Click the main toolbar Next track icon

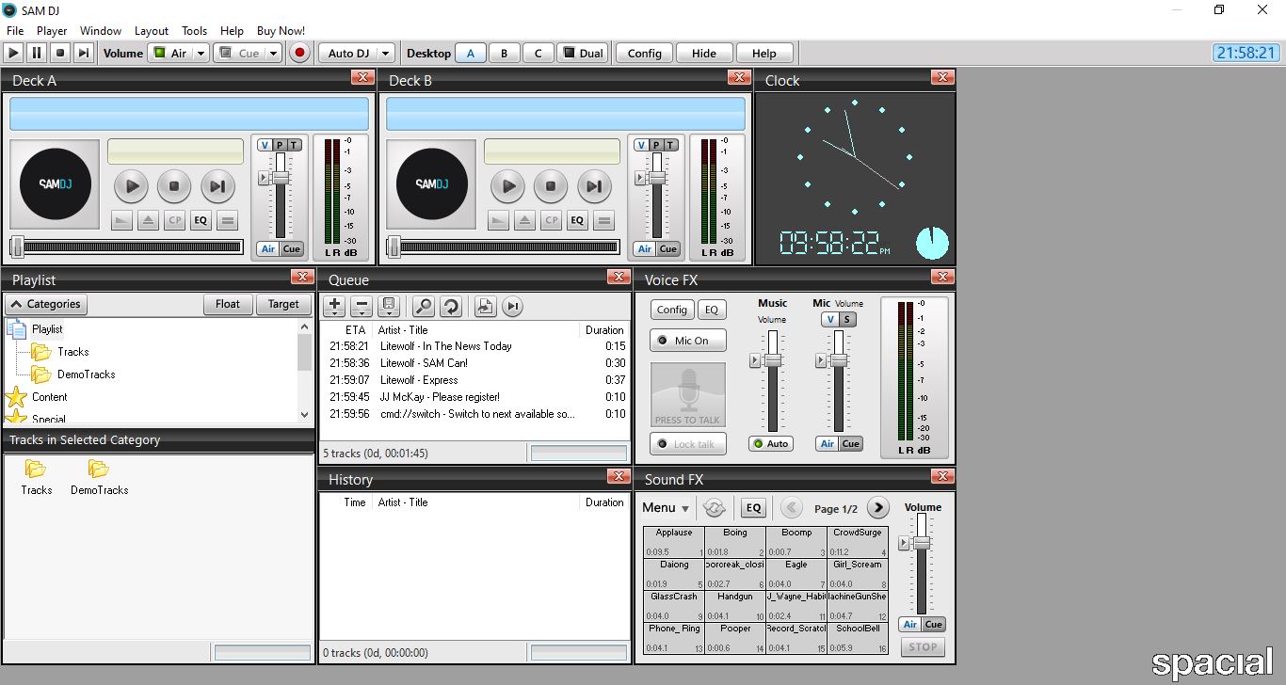pyautogui.click(x=84, y=54)
